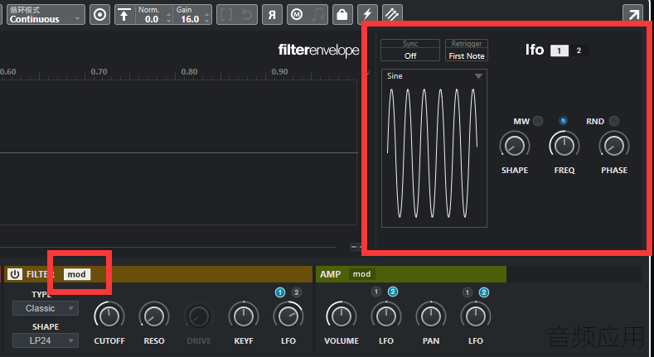Click the LFO knob next to VOLUME
Viewport: 654px width, 357px height.
click(386, 316)
